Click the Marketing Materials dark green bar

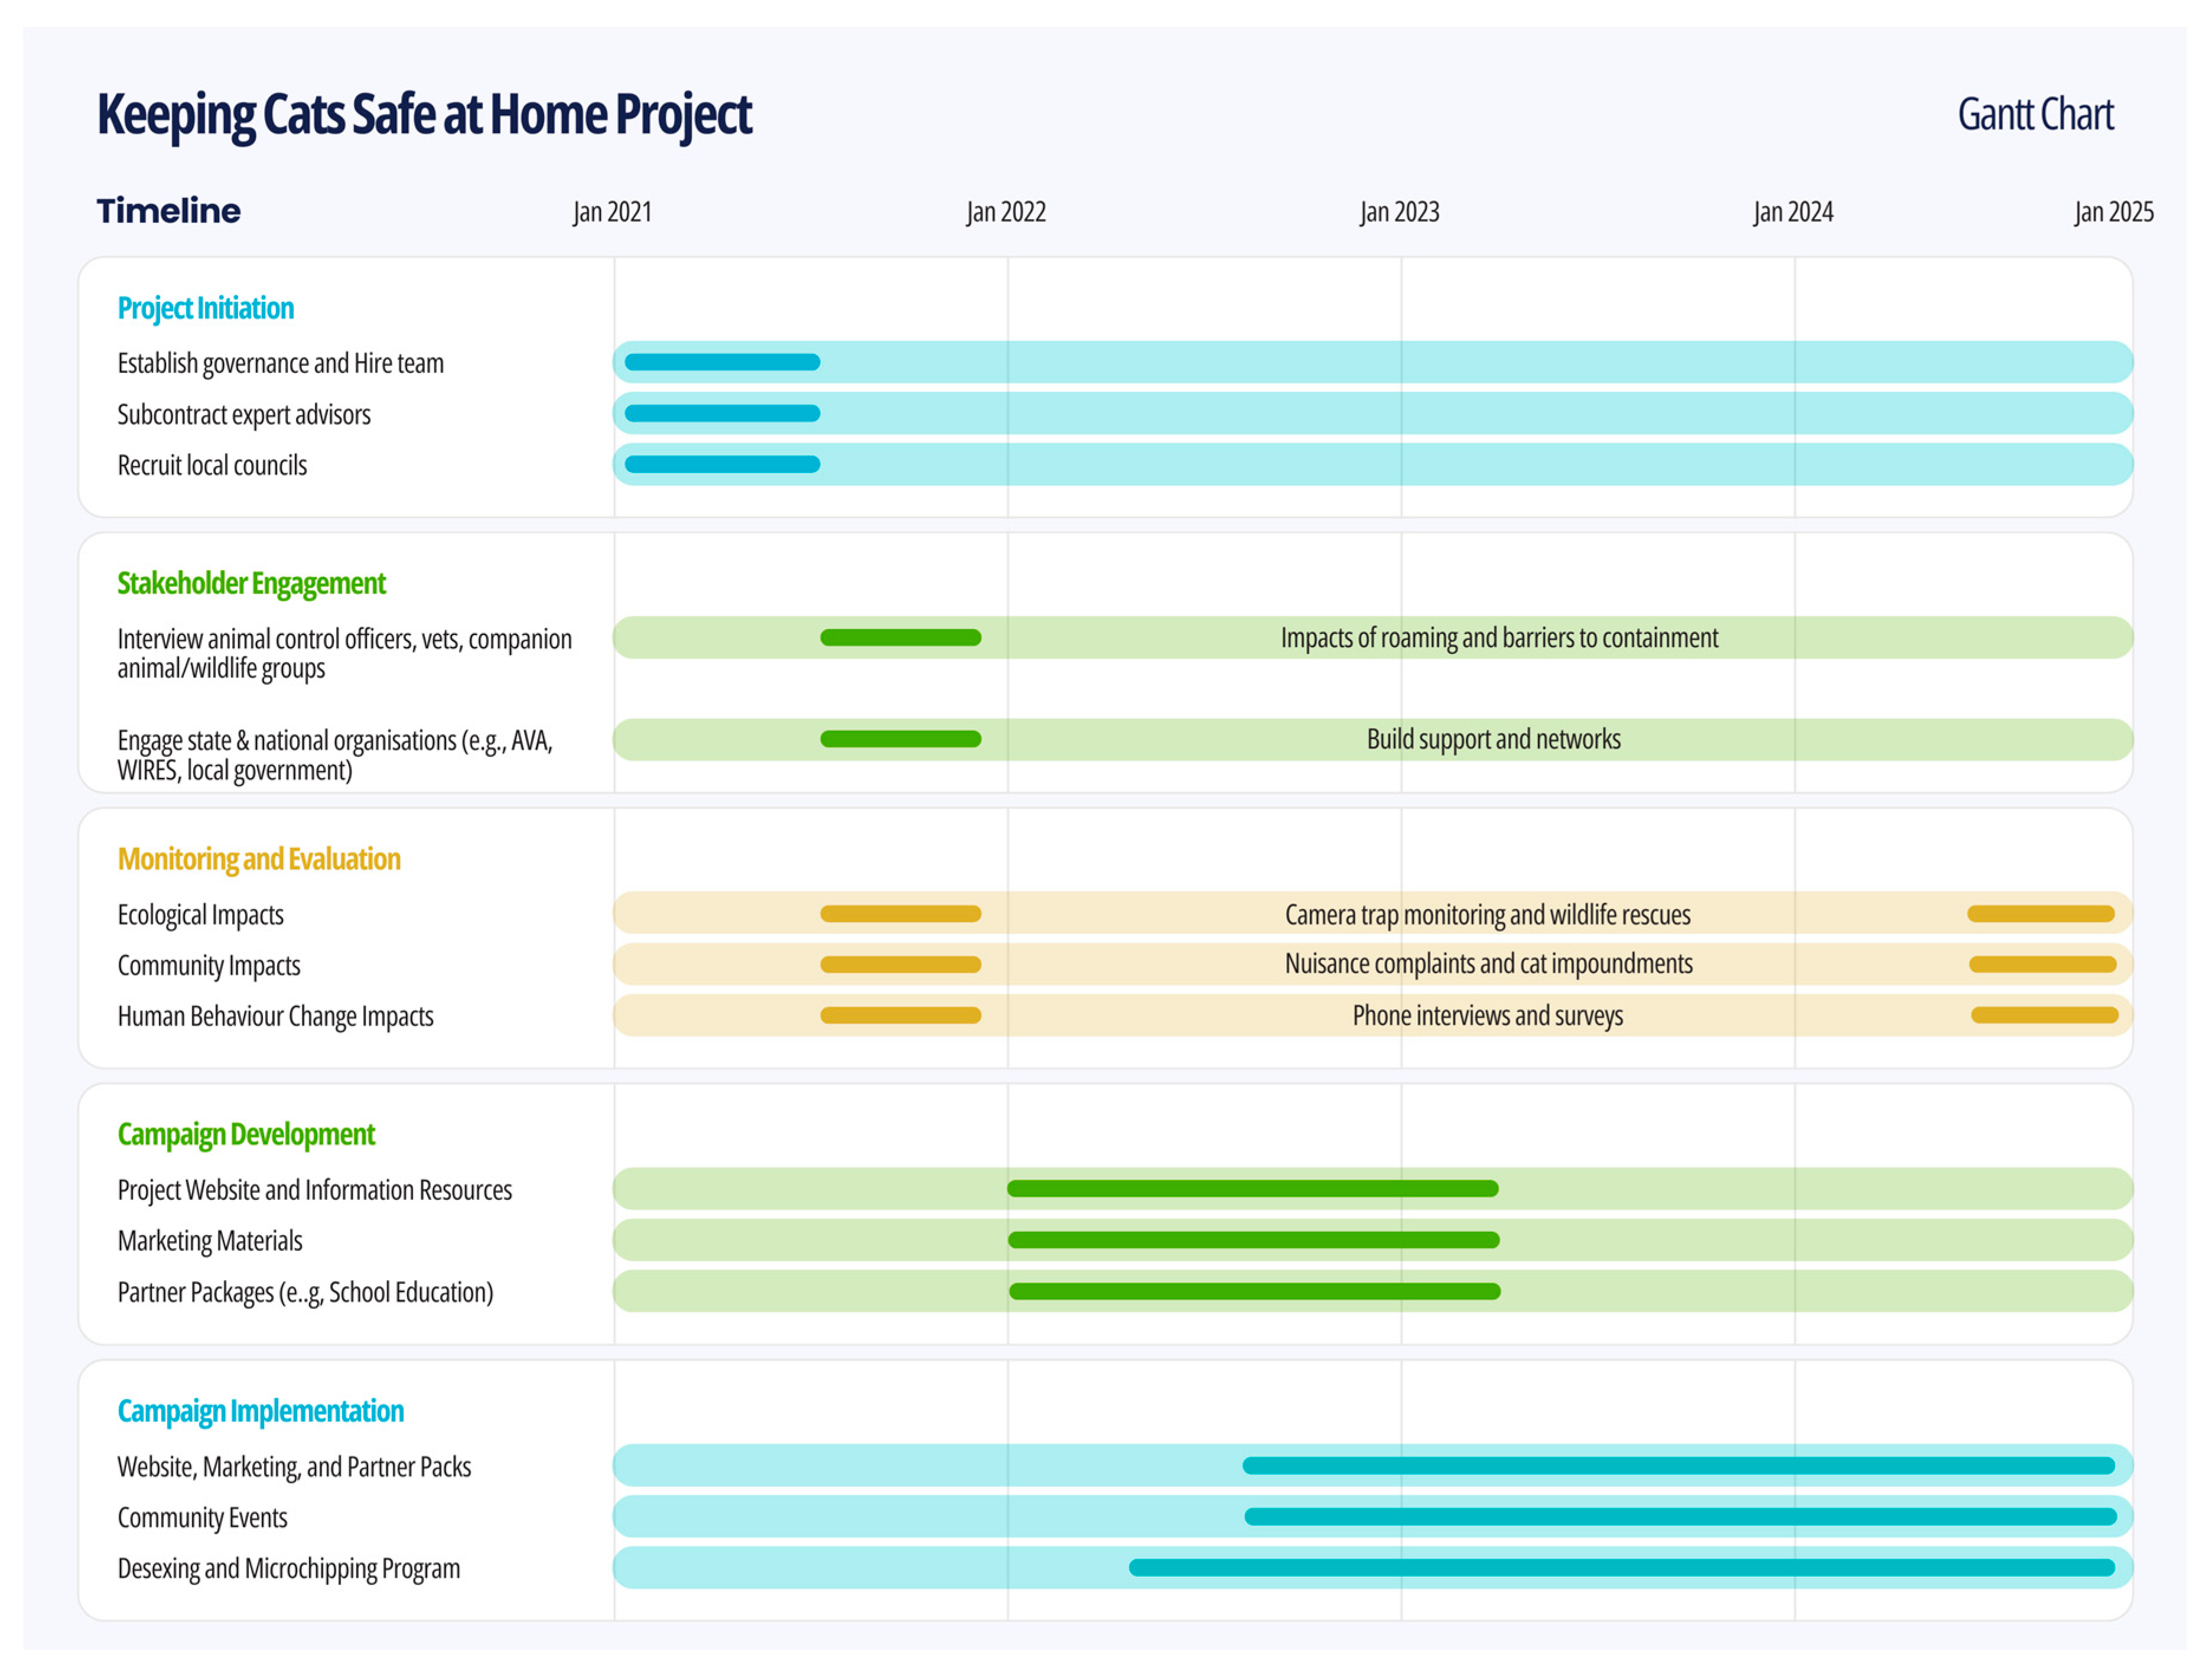(1253, 1240)
